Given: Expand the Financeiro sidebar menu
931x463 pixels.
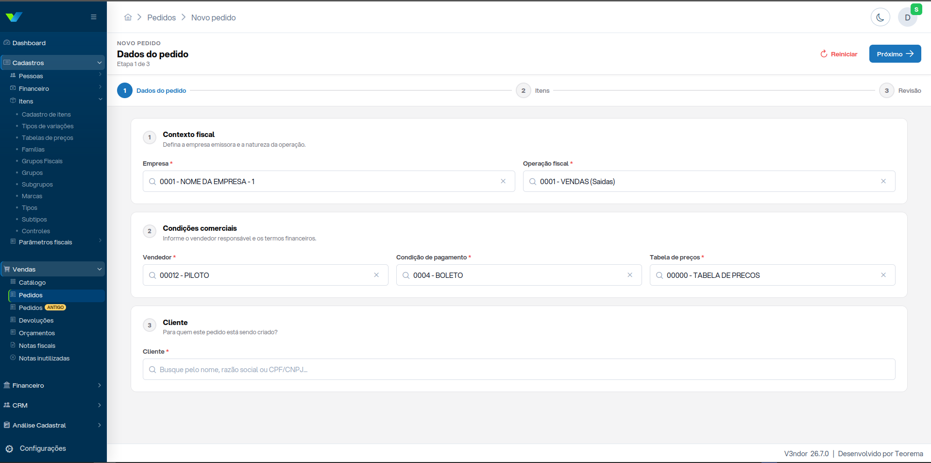Looking at the screenshot, I should pos(52,385).
